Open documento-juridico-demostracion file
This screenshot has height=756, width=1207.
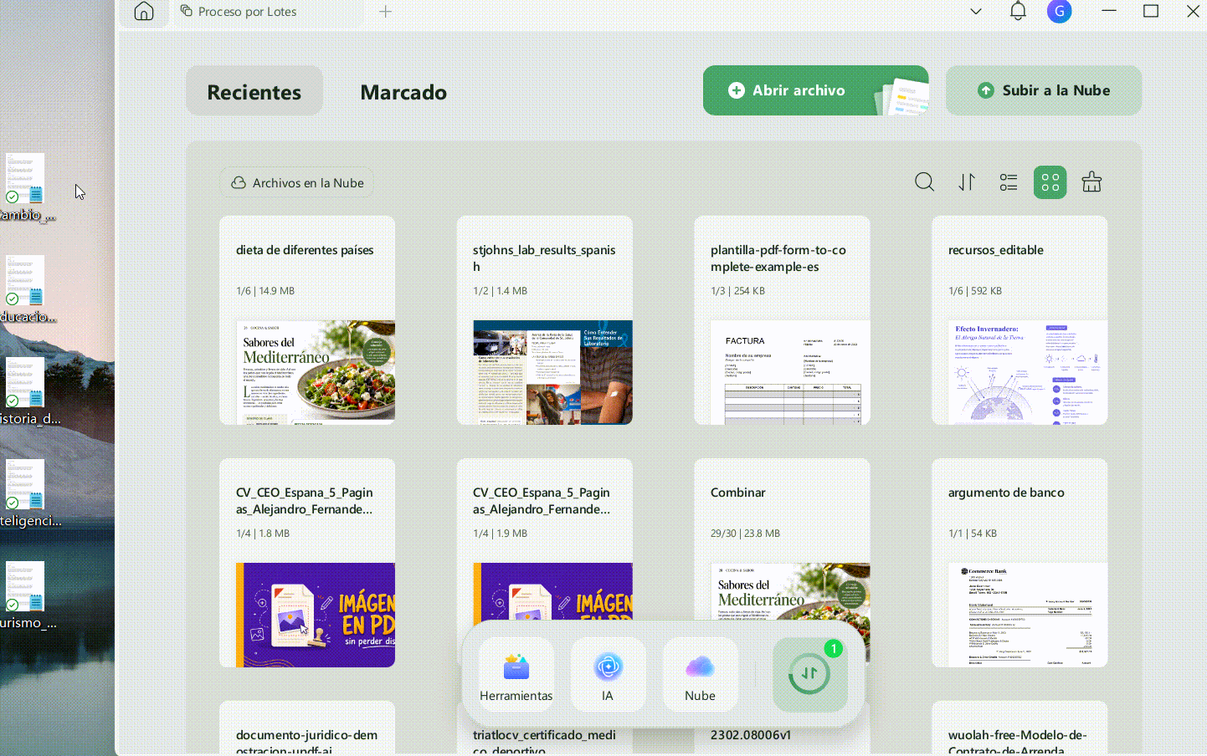(307, 728)
